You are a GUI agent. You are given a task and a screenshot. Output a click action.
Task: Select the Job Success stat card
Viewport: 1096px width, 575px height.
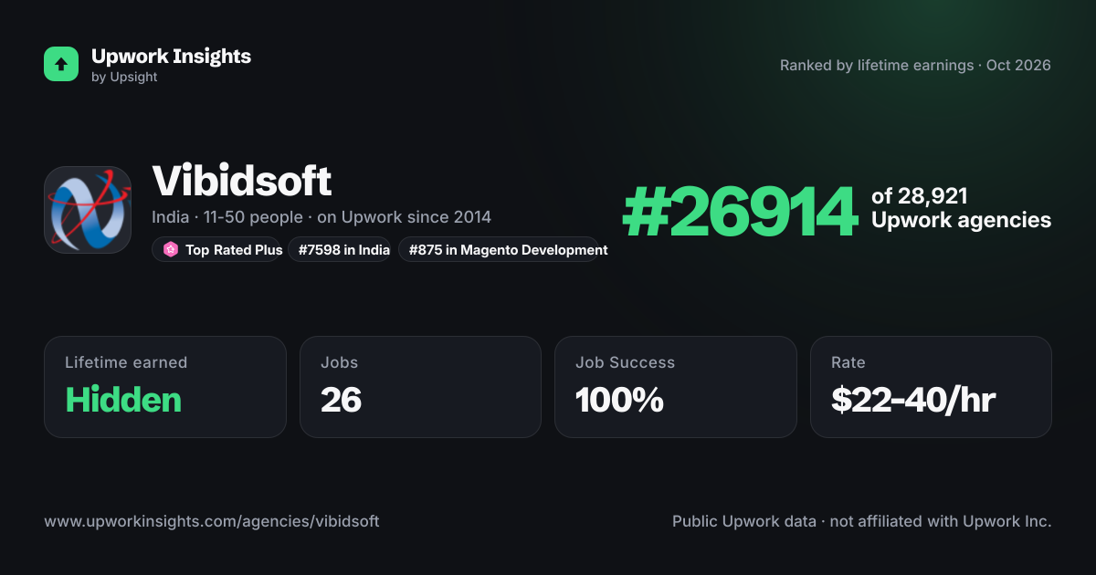pyautogui.click(x=675, y=387)
